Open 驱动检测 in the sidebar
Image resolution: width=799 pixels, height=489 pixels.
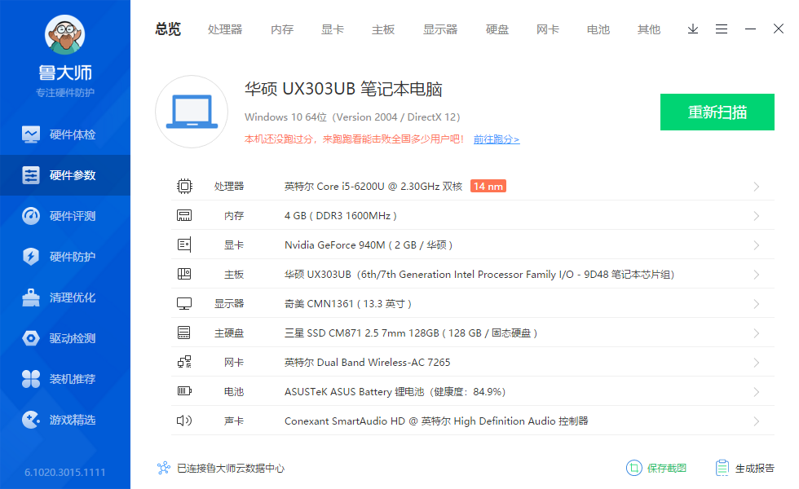coord(65,338)
